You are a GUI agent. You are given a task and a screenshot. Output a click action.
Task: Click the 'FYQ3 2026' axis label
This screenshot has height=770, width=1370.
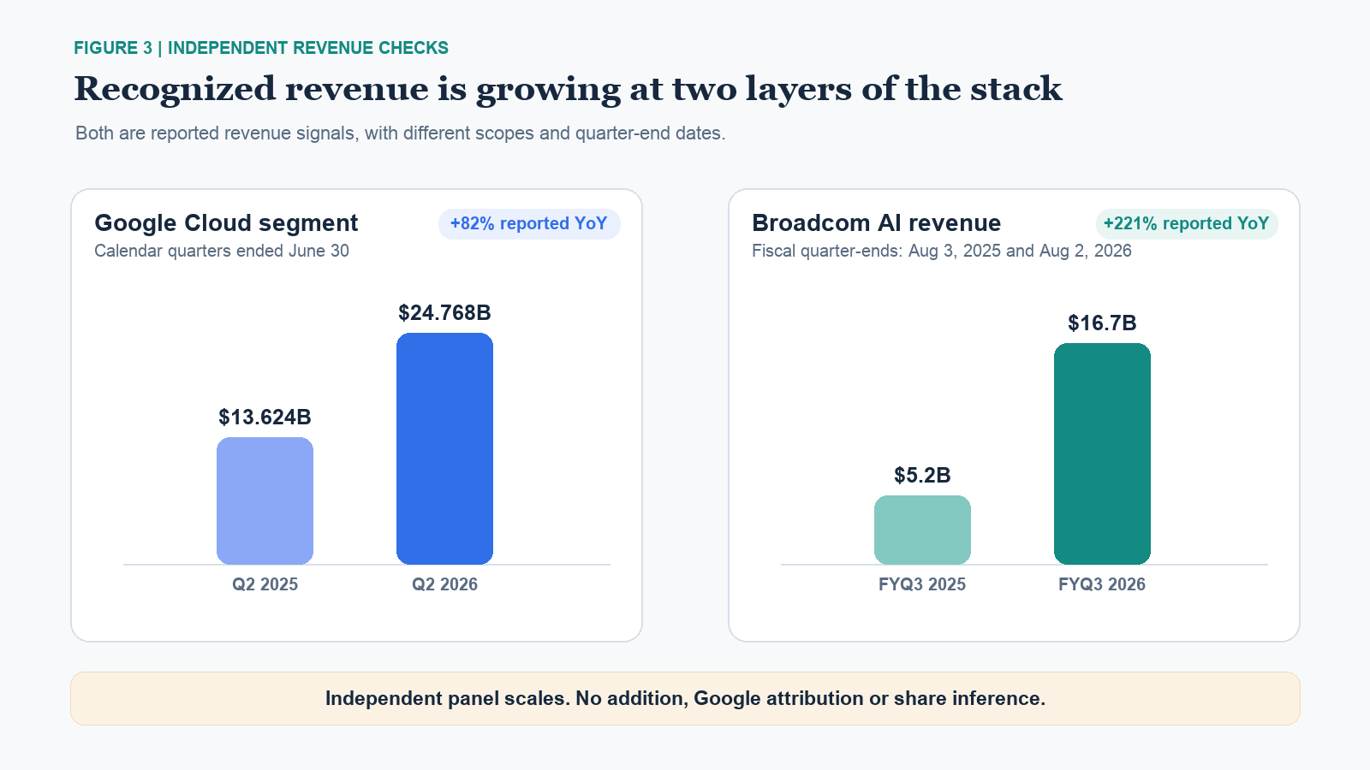1102,584
